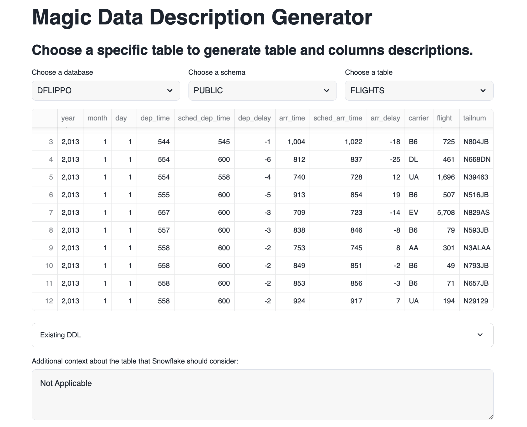
Task: Open the Choose a database dropdown
Action: pyautogui.click(x=106, y=90)
